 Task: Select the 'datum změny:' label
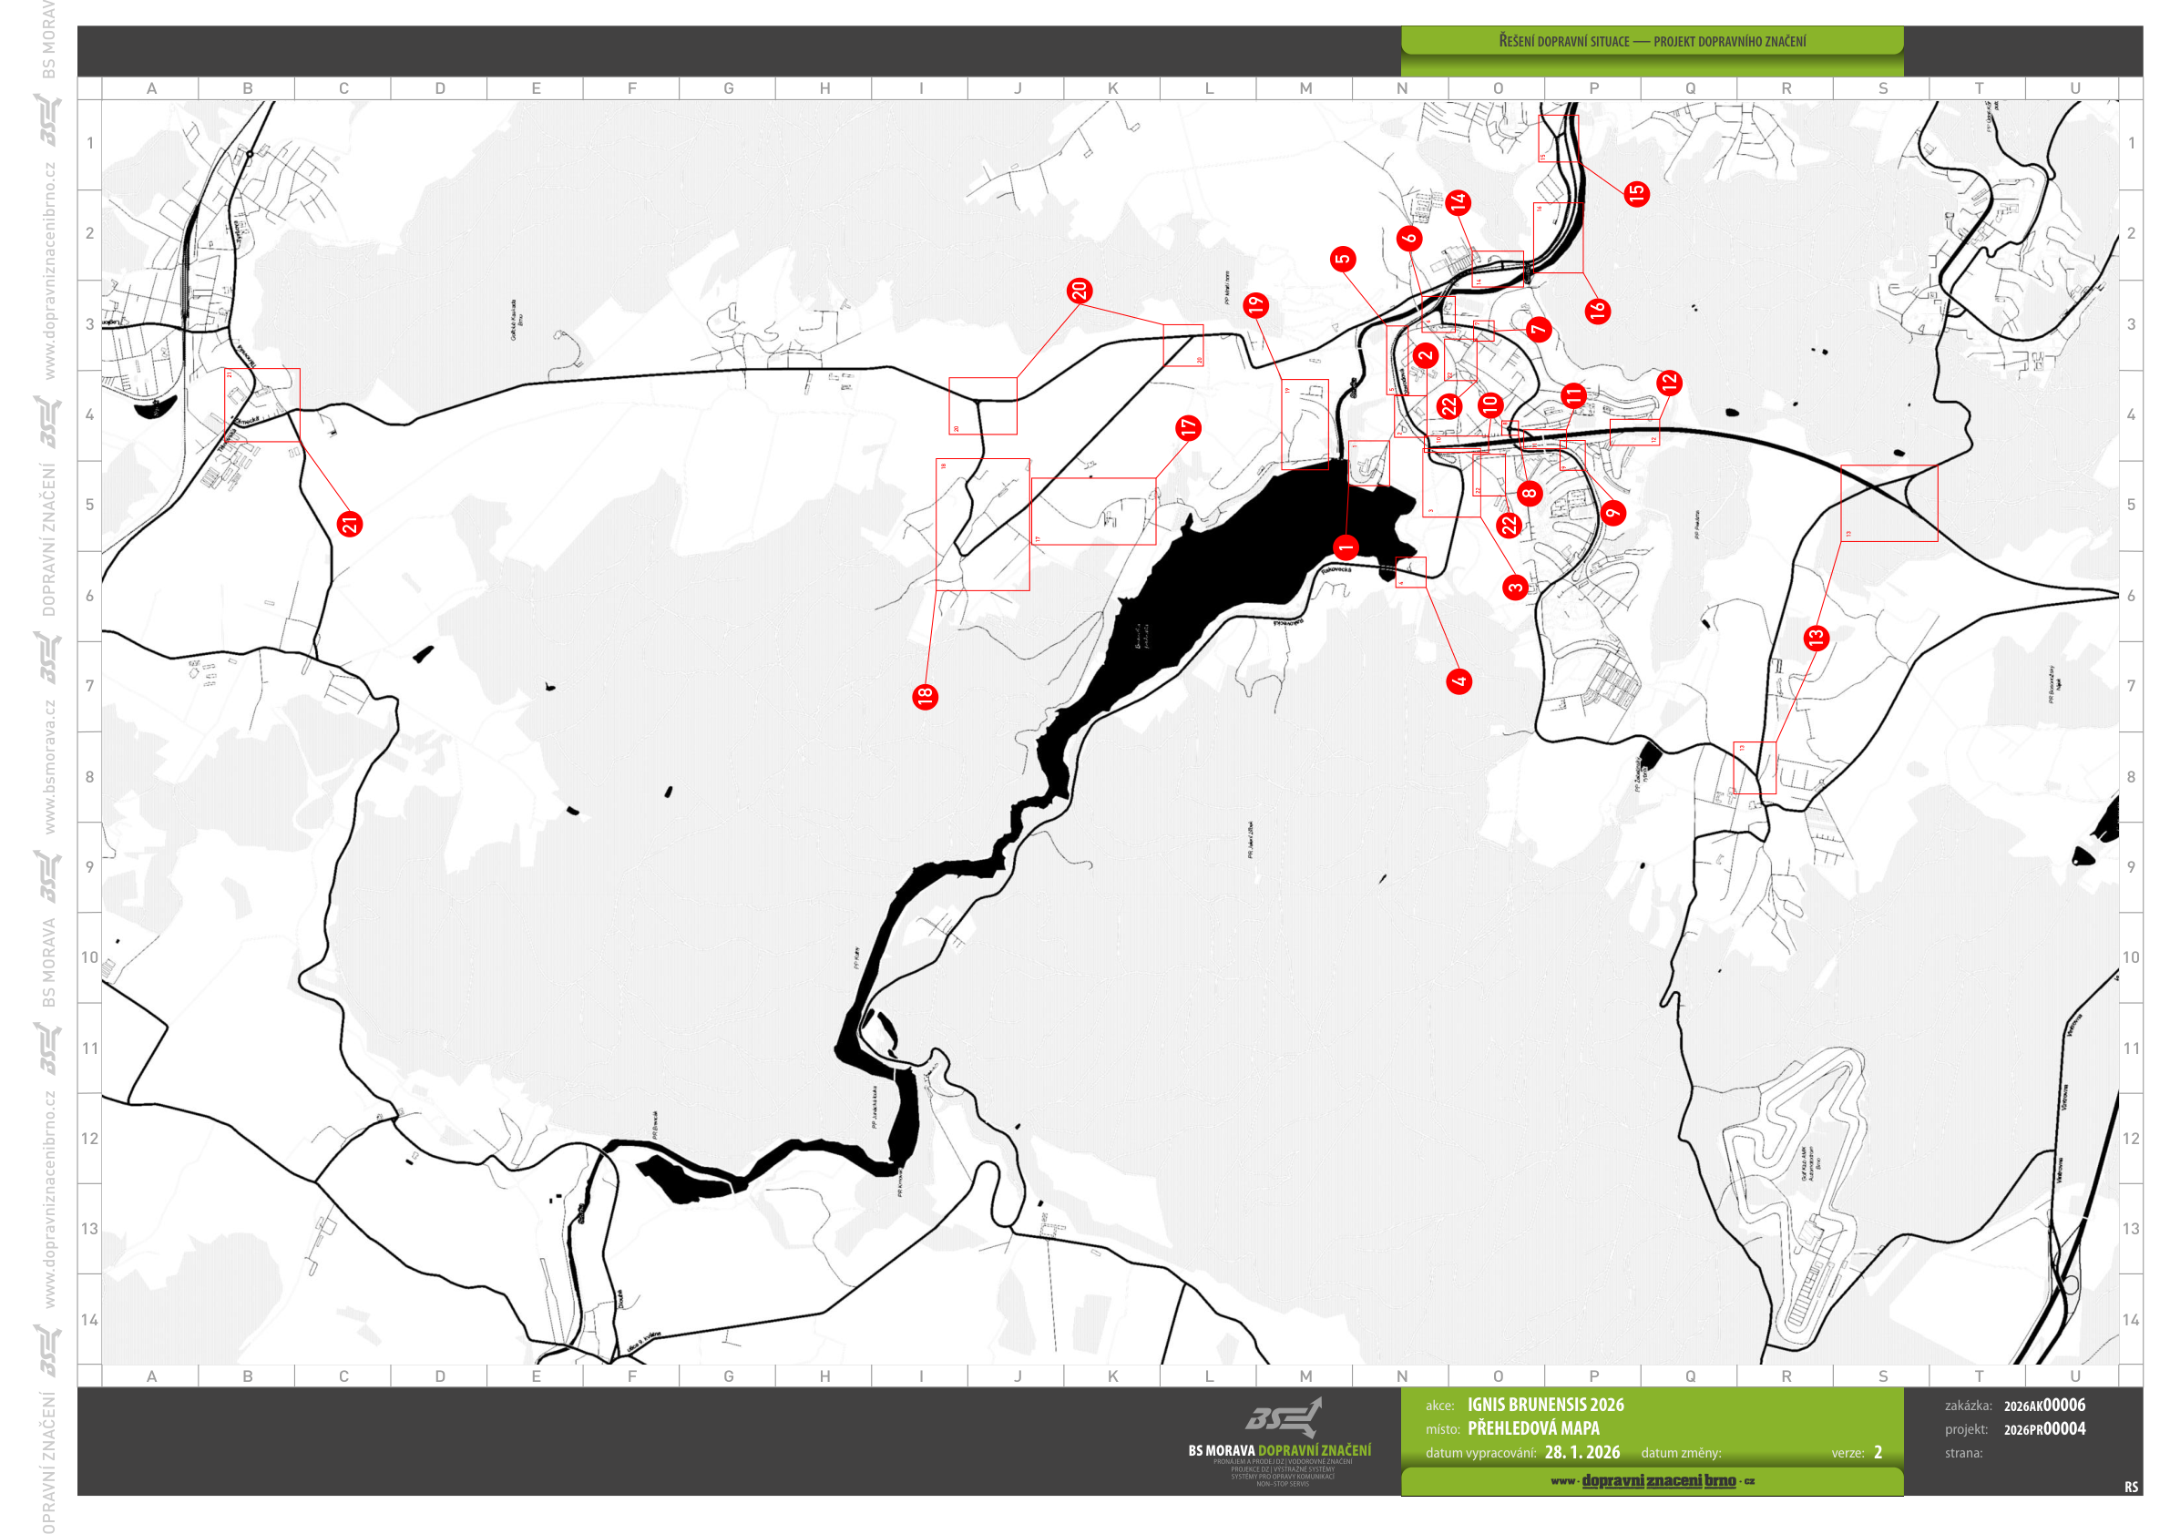(1682, 1454)
